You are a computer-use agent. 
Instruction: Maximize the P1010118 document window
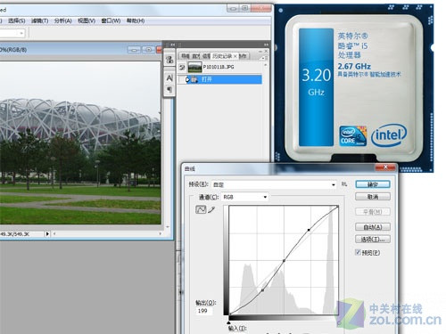click(x=148, y=50)
